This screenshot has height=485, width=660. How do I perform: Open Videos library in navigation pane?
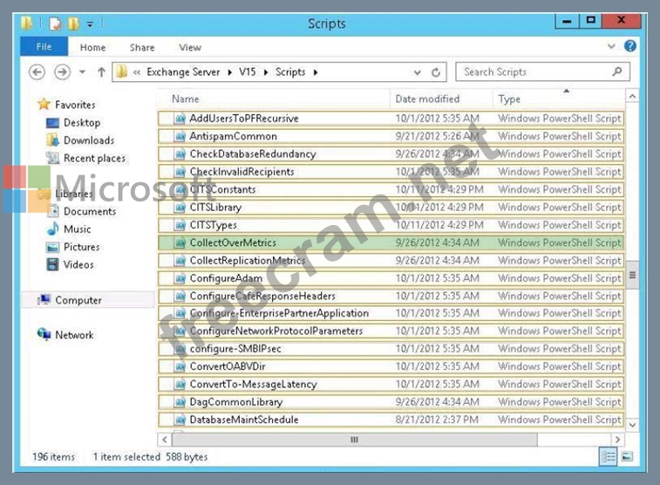[78, 264]
